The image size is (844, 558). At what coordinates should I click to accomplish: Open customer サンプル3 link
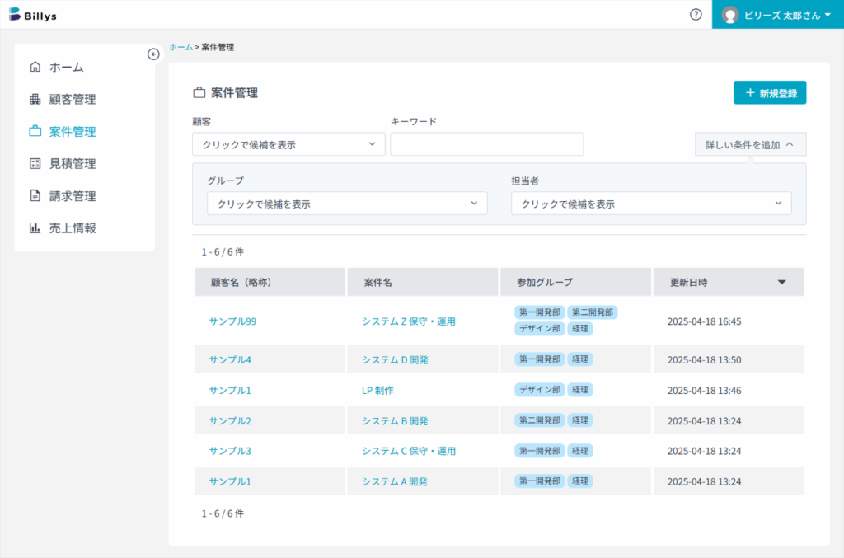(230, 451)
